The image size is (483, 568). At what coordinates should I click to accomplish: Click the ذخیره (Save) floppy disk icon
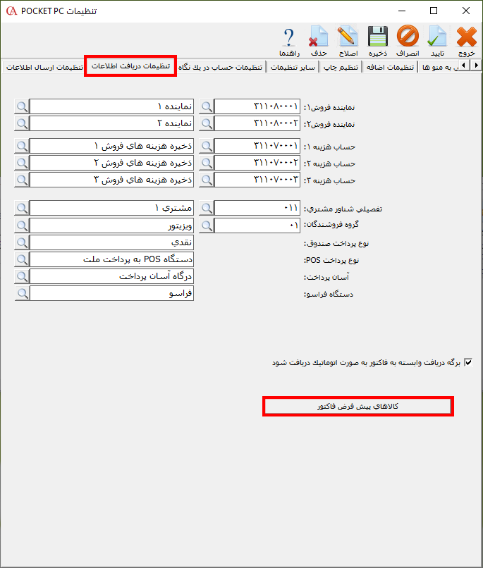(378, 41)
